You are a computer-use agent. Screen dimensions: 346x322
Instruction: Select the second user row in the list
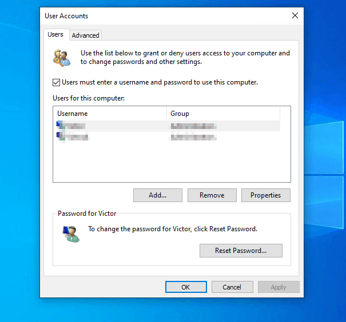pos(167,137)
